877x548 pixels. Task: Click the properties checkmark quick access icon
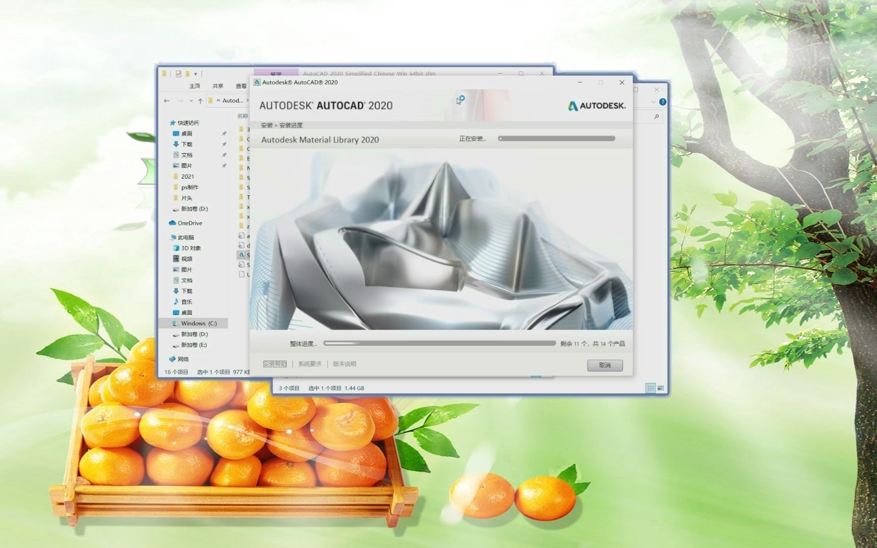tap(179, 74)
